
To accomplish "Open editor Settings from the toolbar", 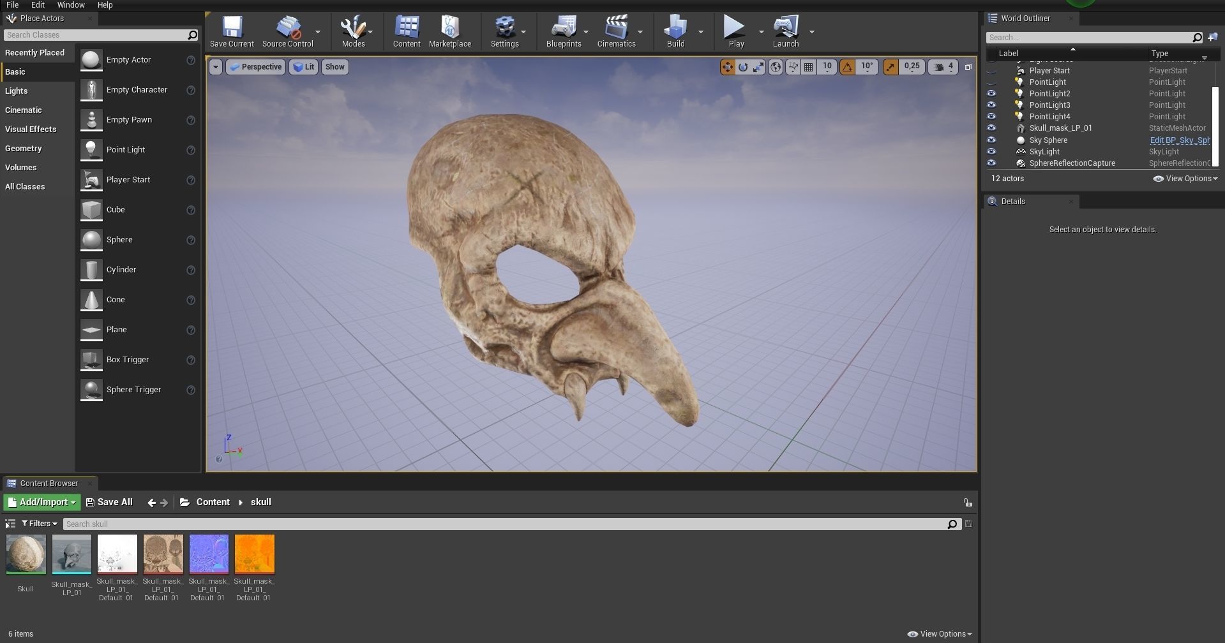I will point(504,31).
